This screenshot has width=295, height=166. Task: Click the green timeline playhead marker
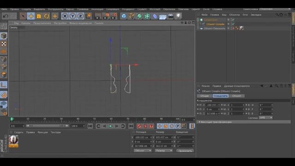point(12,119)
